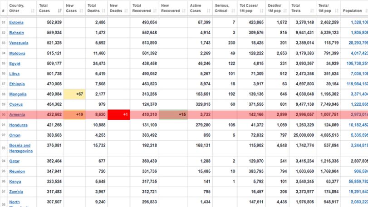The height and width of the screenshot is (207, 368).
Task: Select Venezuela serious critical 230
Action: point(231,43)
